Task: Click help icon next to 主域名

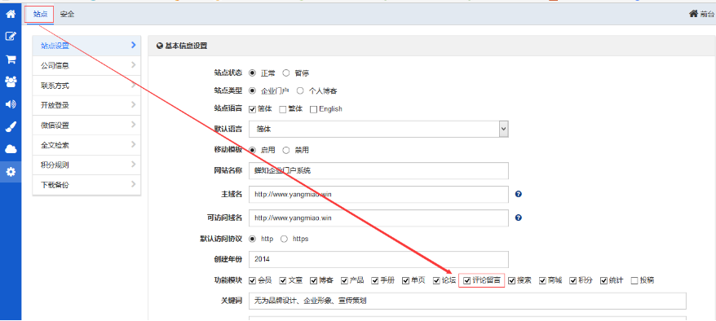Action: (x=519, y=194)
